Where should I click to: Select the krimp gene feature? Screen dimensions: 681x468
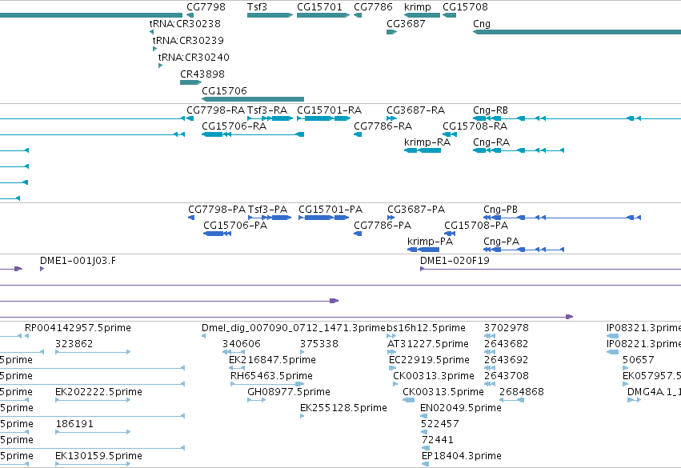tap(423, 15)
